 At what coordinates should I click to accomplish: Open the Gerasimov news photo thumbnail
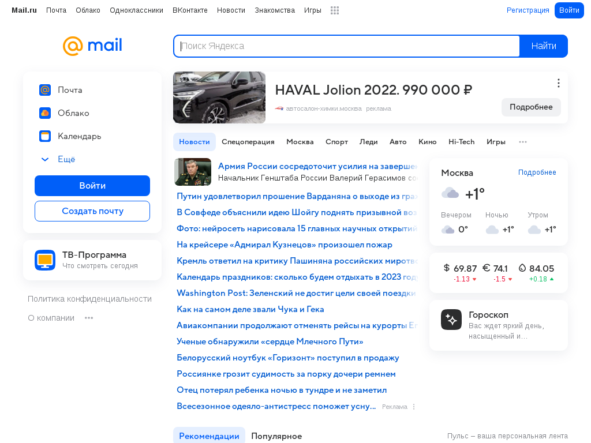tap(193, 172)
